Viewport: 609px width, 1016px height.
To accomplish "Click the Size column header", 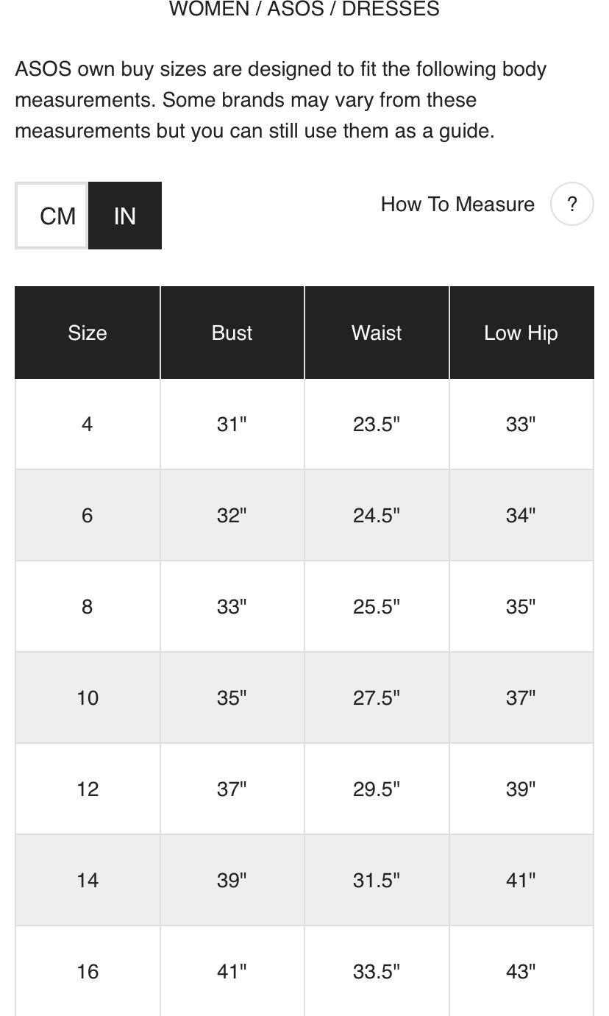I will (x=88, y=333).
